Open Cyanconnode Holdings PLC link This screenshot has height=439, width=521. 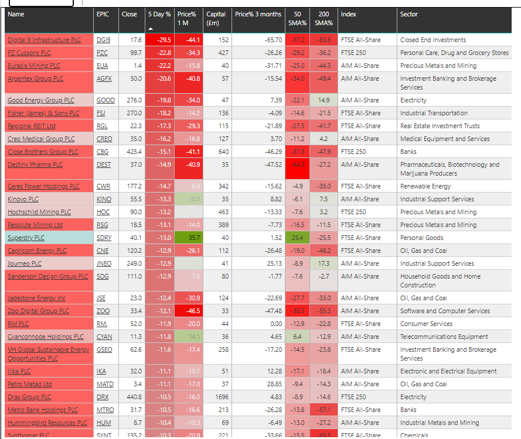pos(46,338)
